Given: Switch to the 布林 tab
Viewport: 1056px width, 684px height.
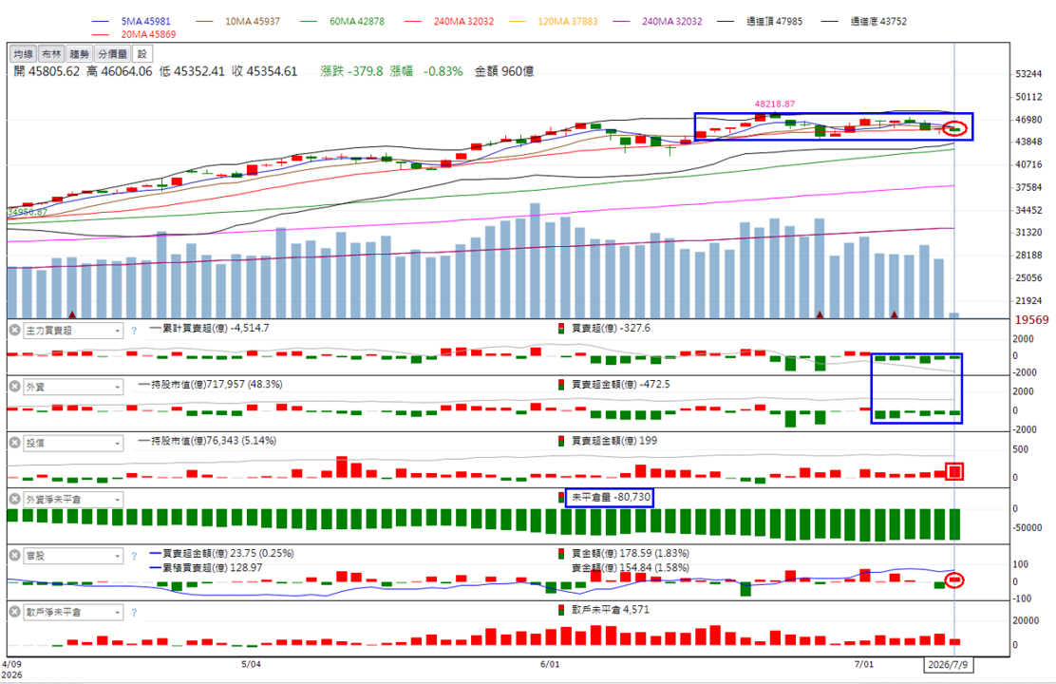Looking at the screenshot, I should [x=51, y=54].
